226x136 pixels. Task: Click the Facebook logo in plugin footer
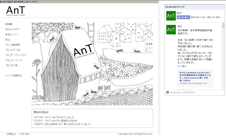168,92
